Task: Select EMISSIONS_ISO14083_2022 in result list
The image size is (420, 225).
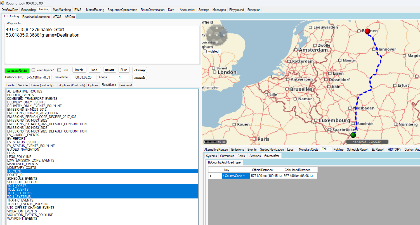Action: point(27,120)
